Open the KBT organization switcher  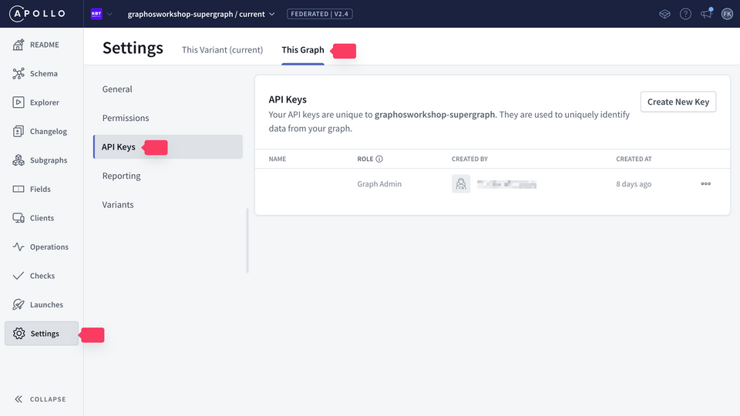(x=102, y=14)
